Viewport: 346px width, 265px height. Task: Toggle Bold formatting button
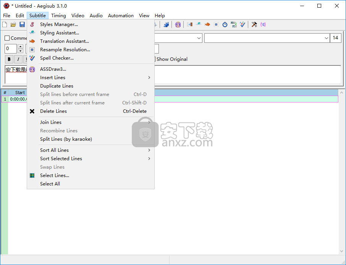coord(9,59)
